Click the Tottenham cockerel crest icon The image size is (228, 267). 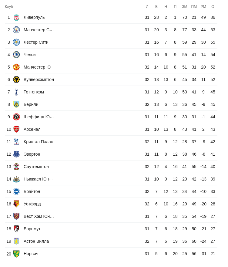coord(16,92)
